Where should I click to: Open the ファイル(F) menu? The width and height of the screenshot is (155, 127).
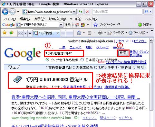tap(9, 19)
